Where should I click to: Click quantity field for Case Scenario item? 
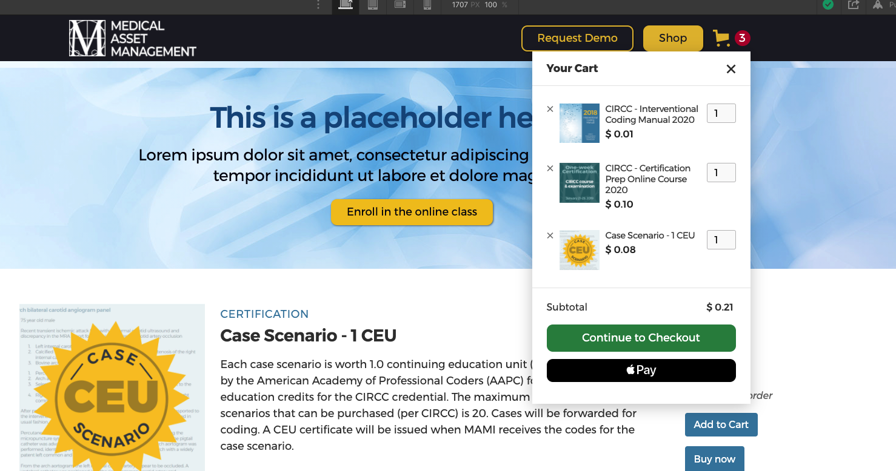tap(721, 240)
